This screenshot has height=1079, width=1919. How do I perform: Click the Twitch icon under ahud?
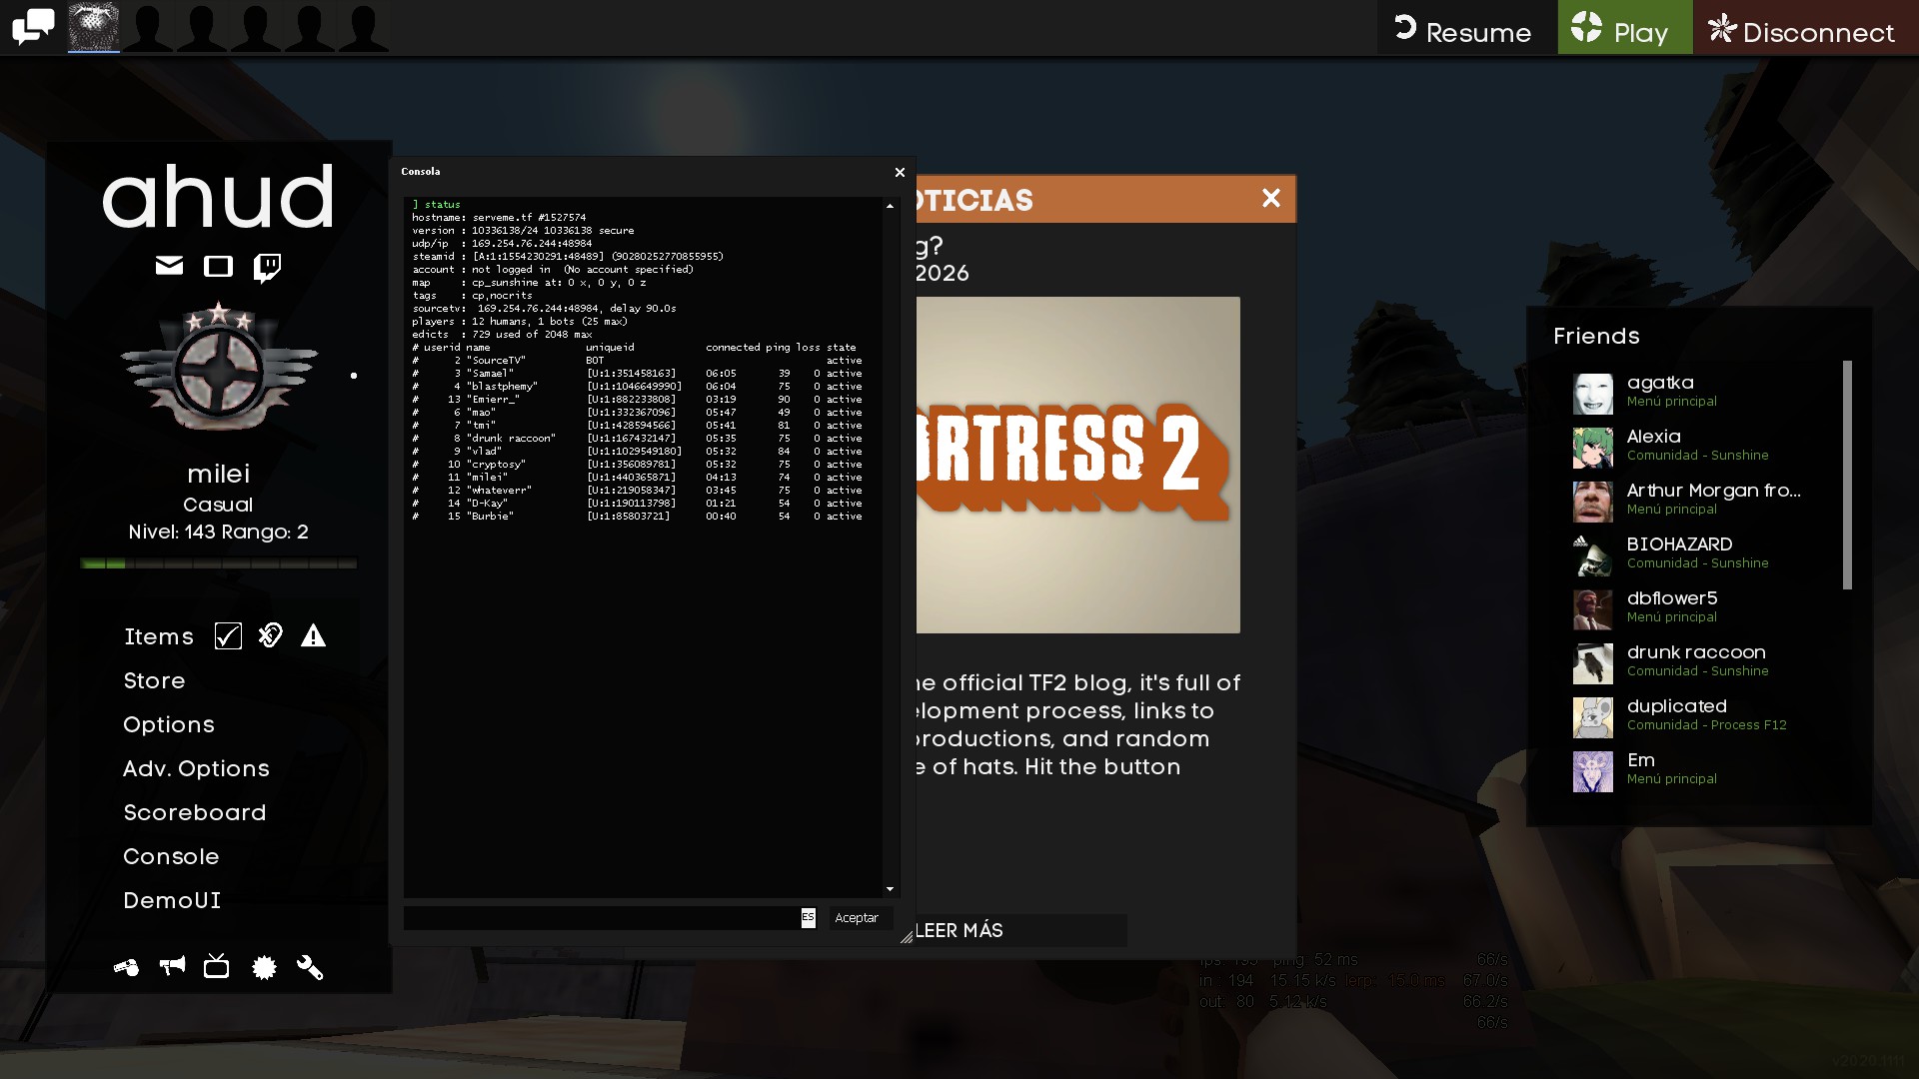pyautogui.click(x=267, y=267)
